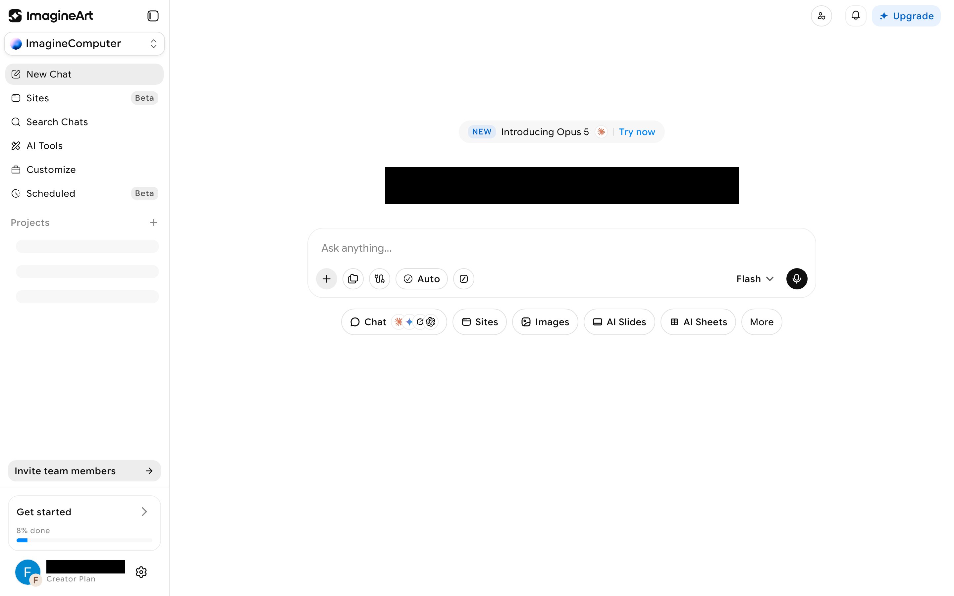Screen dimensions: 954x596
Task: Click the Gemini sparkle icon in Chat chip
Action: 409,322
